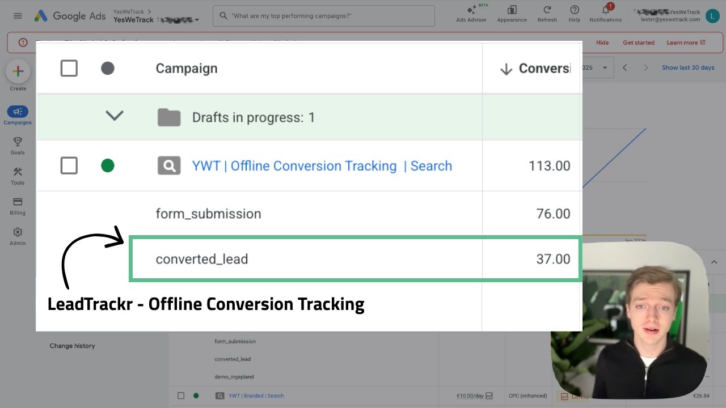Tick the select-all checkbox beside Campaign header
Image resolution: width=726 pixels, height=408 pixels.
(x=69, y=69)
